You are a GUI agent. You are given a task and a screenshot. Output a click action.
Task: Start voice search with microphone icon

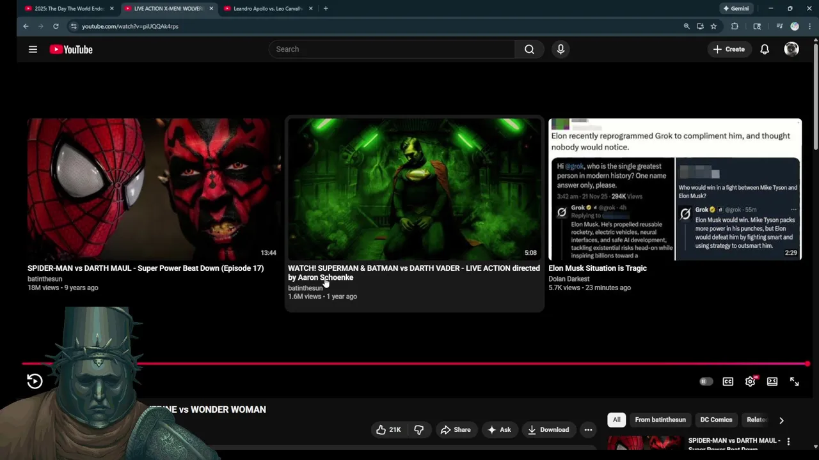[561, 49]
